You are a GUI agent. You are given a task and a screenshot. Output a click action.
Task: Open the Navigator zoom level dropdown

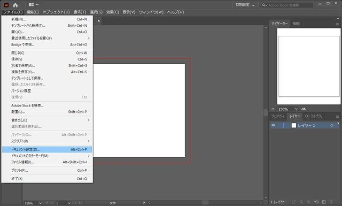(296, 109)
